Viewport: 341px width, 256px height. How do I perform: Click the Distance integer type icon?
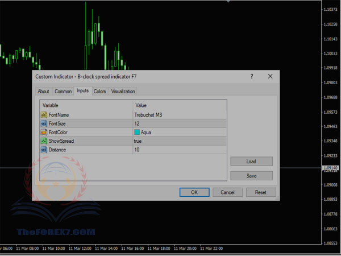point(44,150)
